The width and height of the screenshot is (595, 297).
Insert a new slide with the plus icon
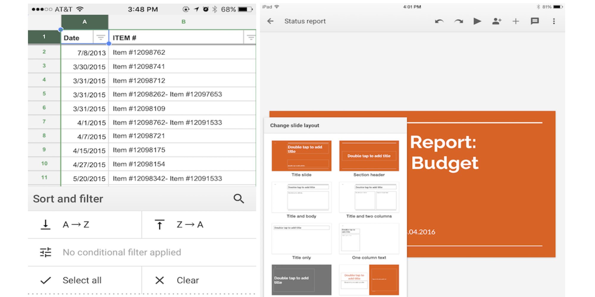(x=516, y=21)
